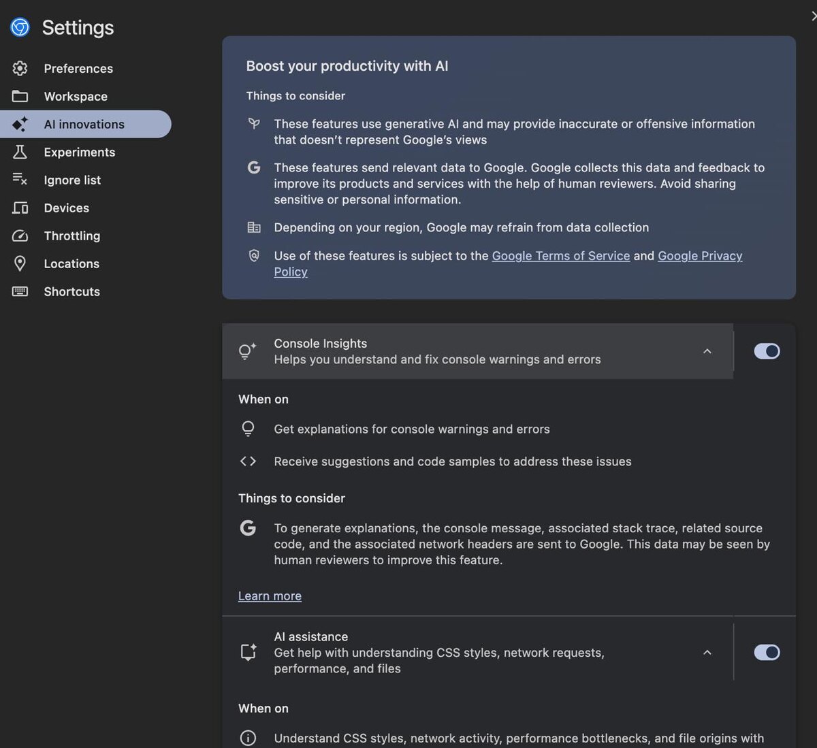Collapse the Console Insights section chevron
Image resolution: width=817 pixels, height=748 pixels.
click(x=707, y=351)
